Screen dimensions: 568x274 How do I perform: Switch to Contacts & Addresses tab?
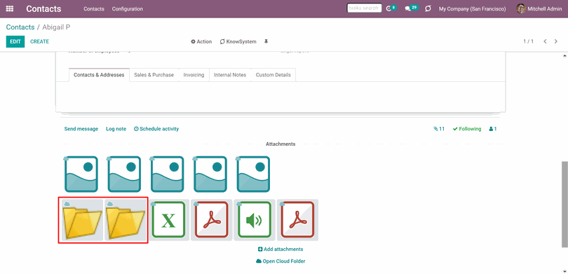coord(99,75)
